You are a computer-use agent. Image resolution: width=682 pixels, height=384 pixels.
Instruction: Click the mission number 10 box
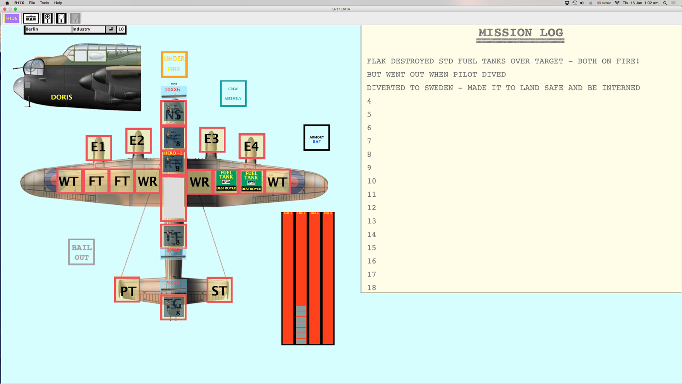pyautogui.click(x=121, y=29)
